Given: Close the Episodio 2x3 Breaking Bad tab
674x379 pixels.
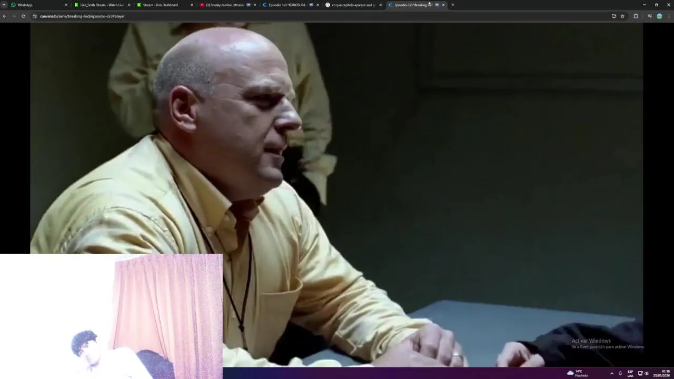Looking at the screenshot, I should click(x=443, y=5).
